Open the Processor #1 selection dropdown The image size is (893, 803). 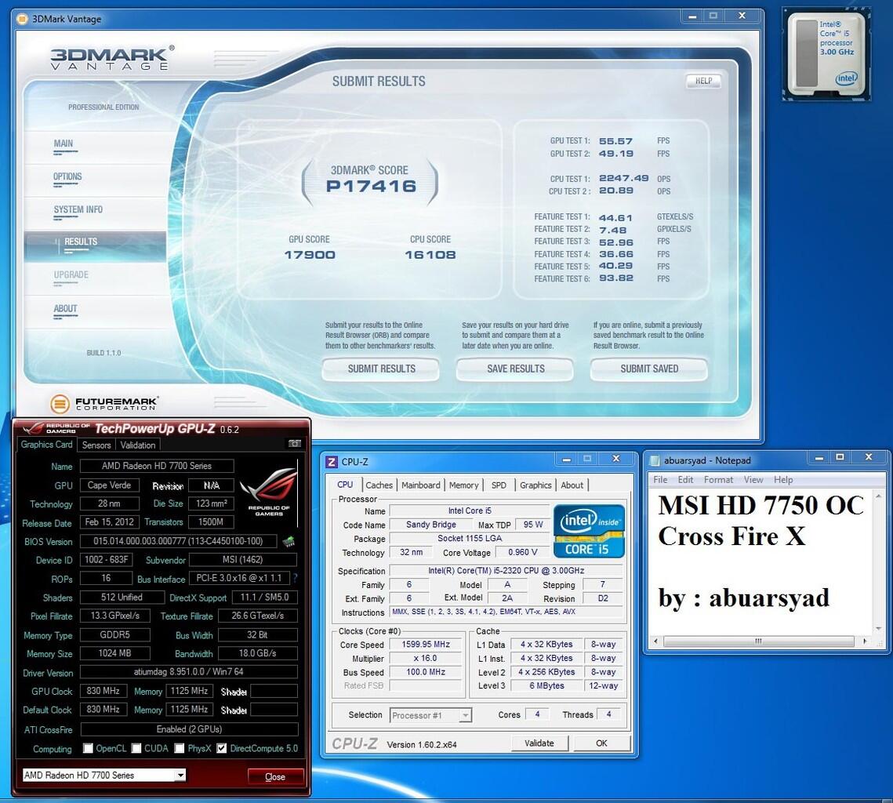click(x=430, y=715)
